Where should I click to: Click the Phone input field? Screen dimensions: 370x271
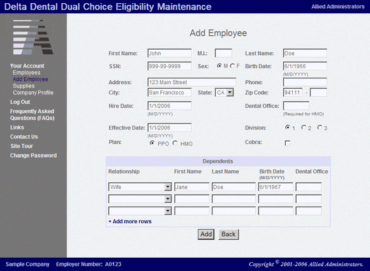305,82
